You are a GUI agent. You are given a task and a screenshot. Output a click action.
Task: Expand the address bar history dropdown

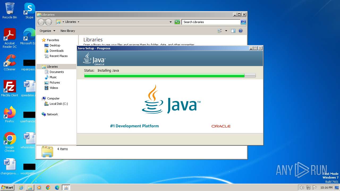pyautogui.click(x=171, y=22)
